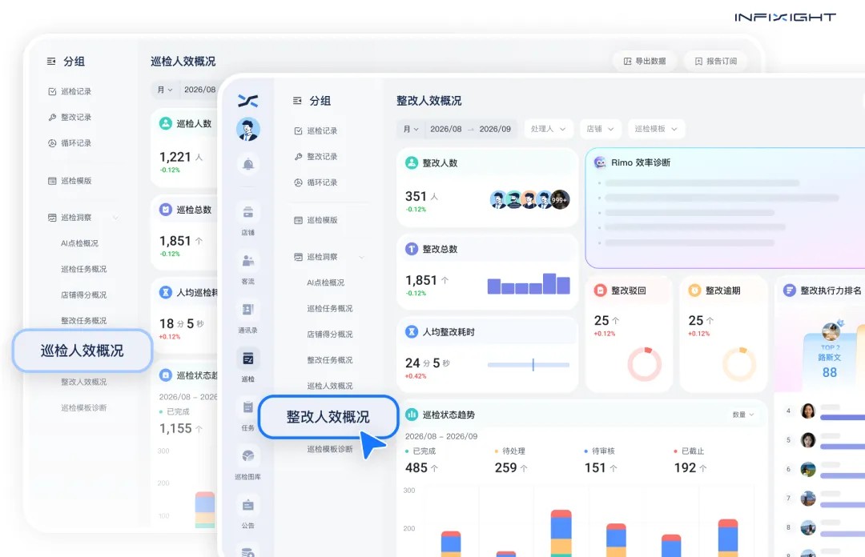The image size is (865, 557).
Task: Click the back window's 人均巡检 hourglass icon
Action: click(166, 292)
